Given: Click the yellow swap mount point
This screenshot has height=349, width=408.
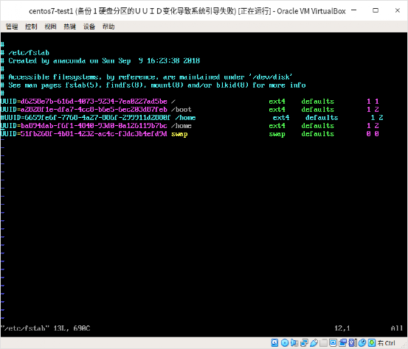Looking at the screenshot, I should pyautogui.click(x=179, y=134).
